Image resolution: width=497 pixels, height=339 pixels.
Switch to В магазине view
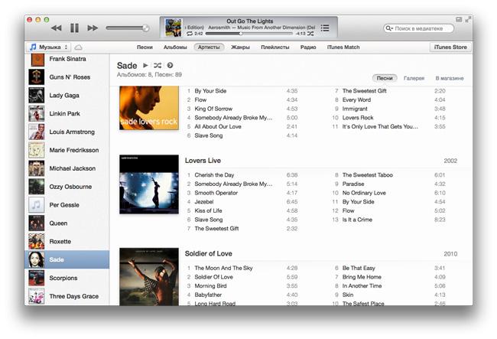pos(450,78)
